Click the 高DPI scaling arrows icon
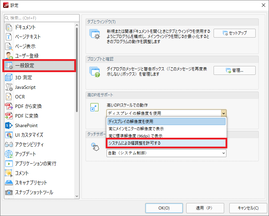269x216 pixels. point(94,107)
